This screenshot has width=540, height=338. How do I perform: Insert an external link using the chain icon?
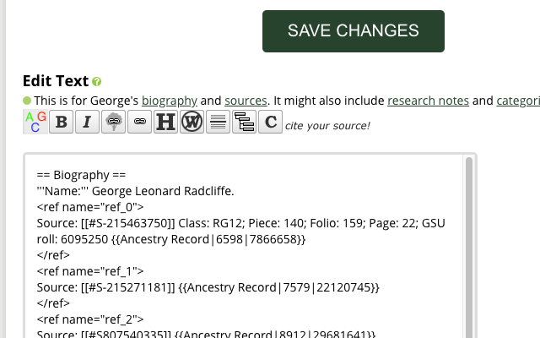point(139,122)
